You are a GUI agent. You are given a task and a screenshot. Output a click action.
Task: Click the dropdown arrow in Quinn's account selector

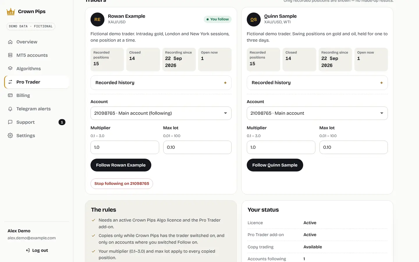click(x=382, y=113)
